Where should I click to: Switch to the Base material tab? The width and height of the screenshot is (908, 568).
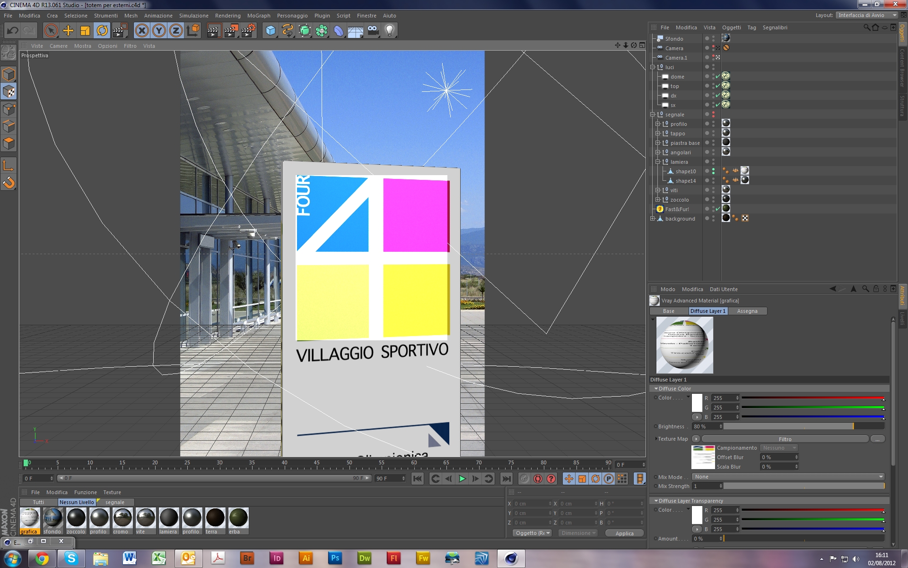click(x=668, y=311)
